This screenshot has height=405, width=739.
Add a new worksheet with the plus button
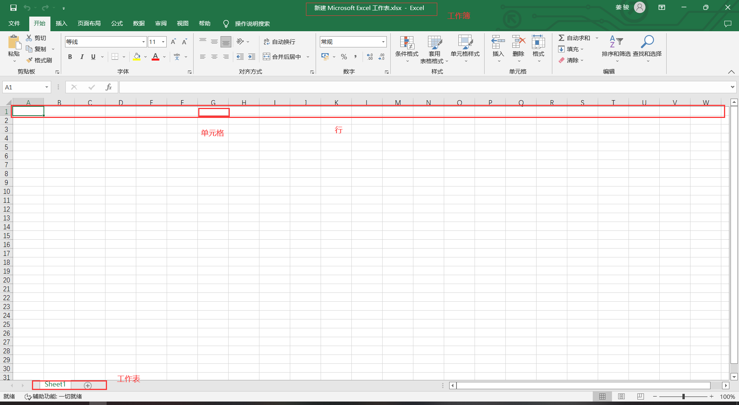[x=88, y=385]
